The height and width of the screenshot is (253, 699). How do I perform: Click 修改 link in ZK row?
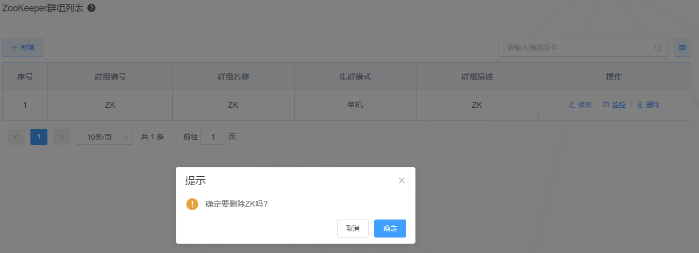click(x=580, y=105)
